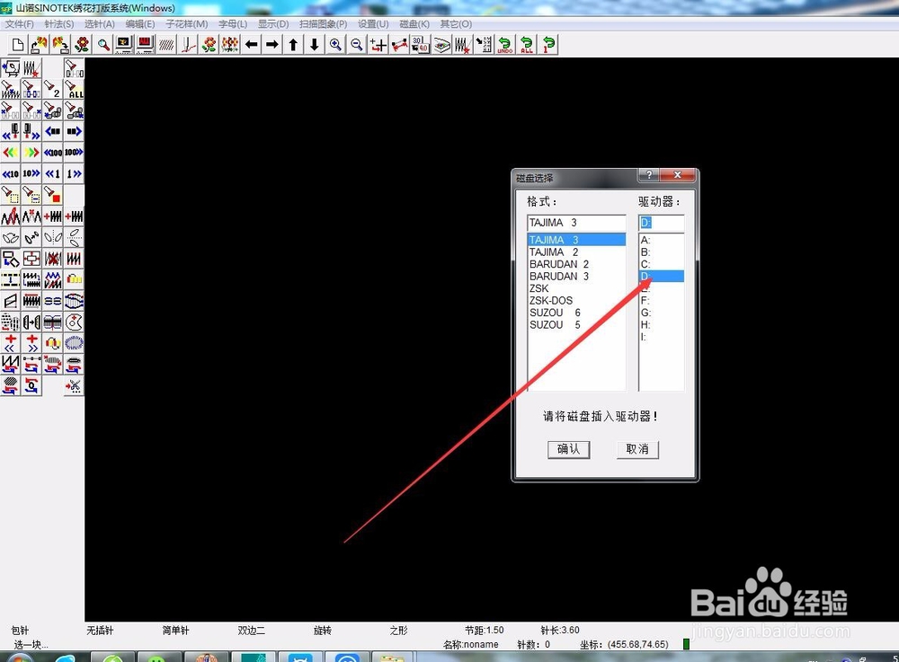Open the 子花样(M) menu
Viewport: 899px width, 662px height.
coord(187,24)
